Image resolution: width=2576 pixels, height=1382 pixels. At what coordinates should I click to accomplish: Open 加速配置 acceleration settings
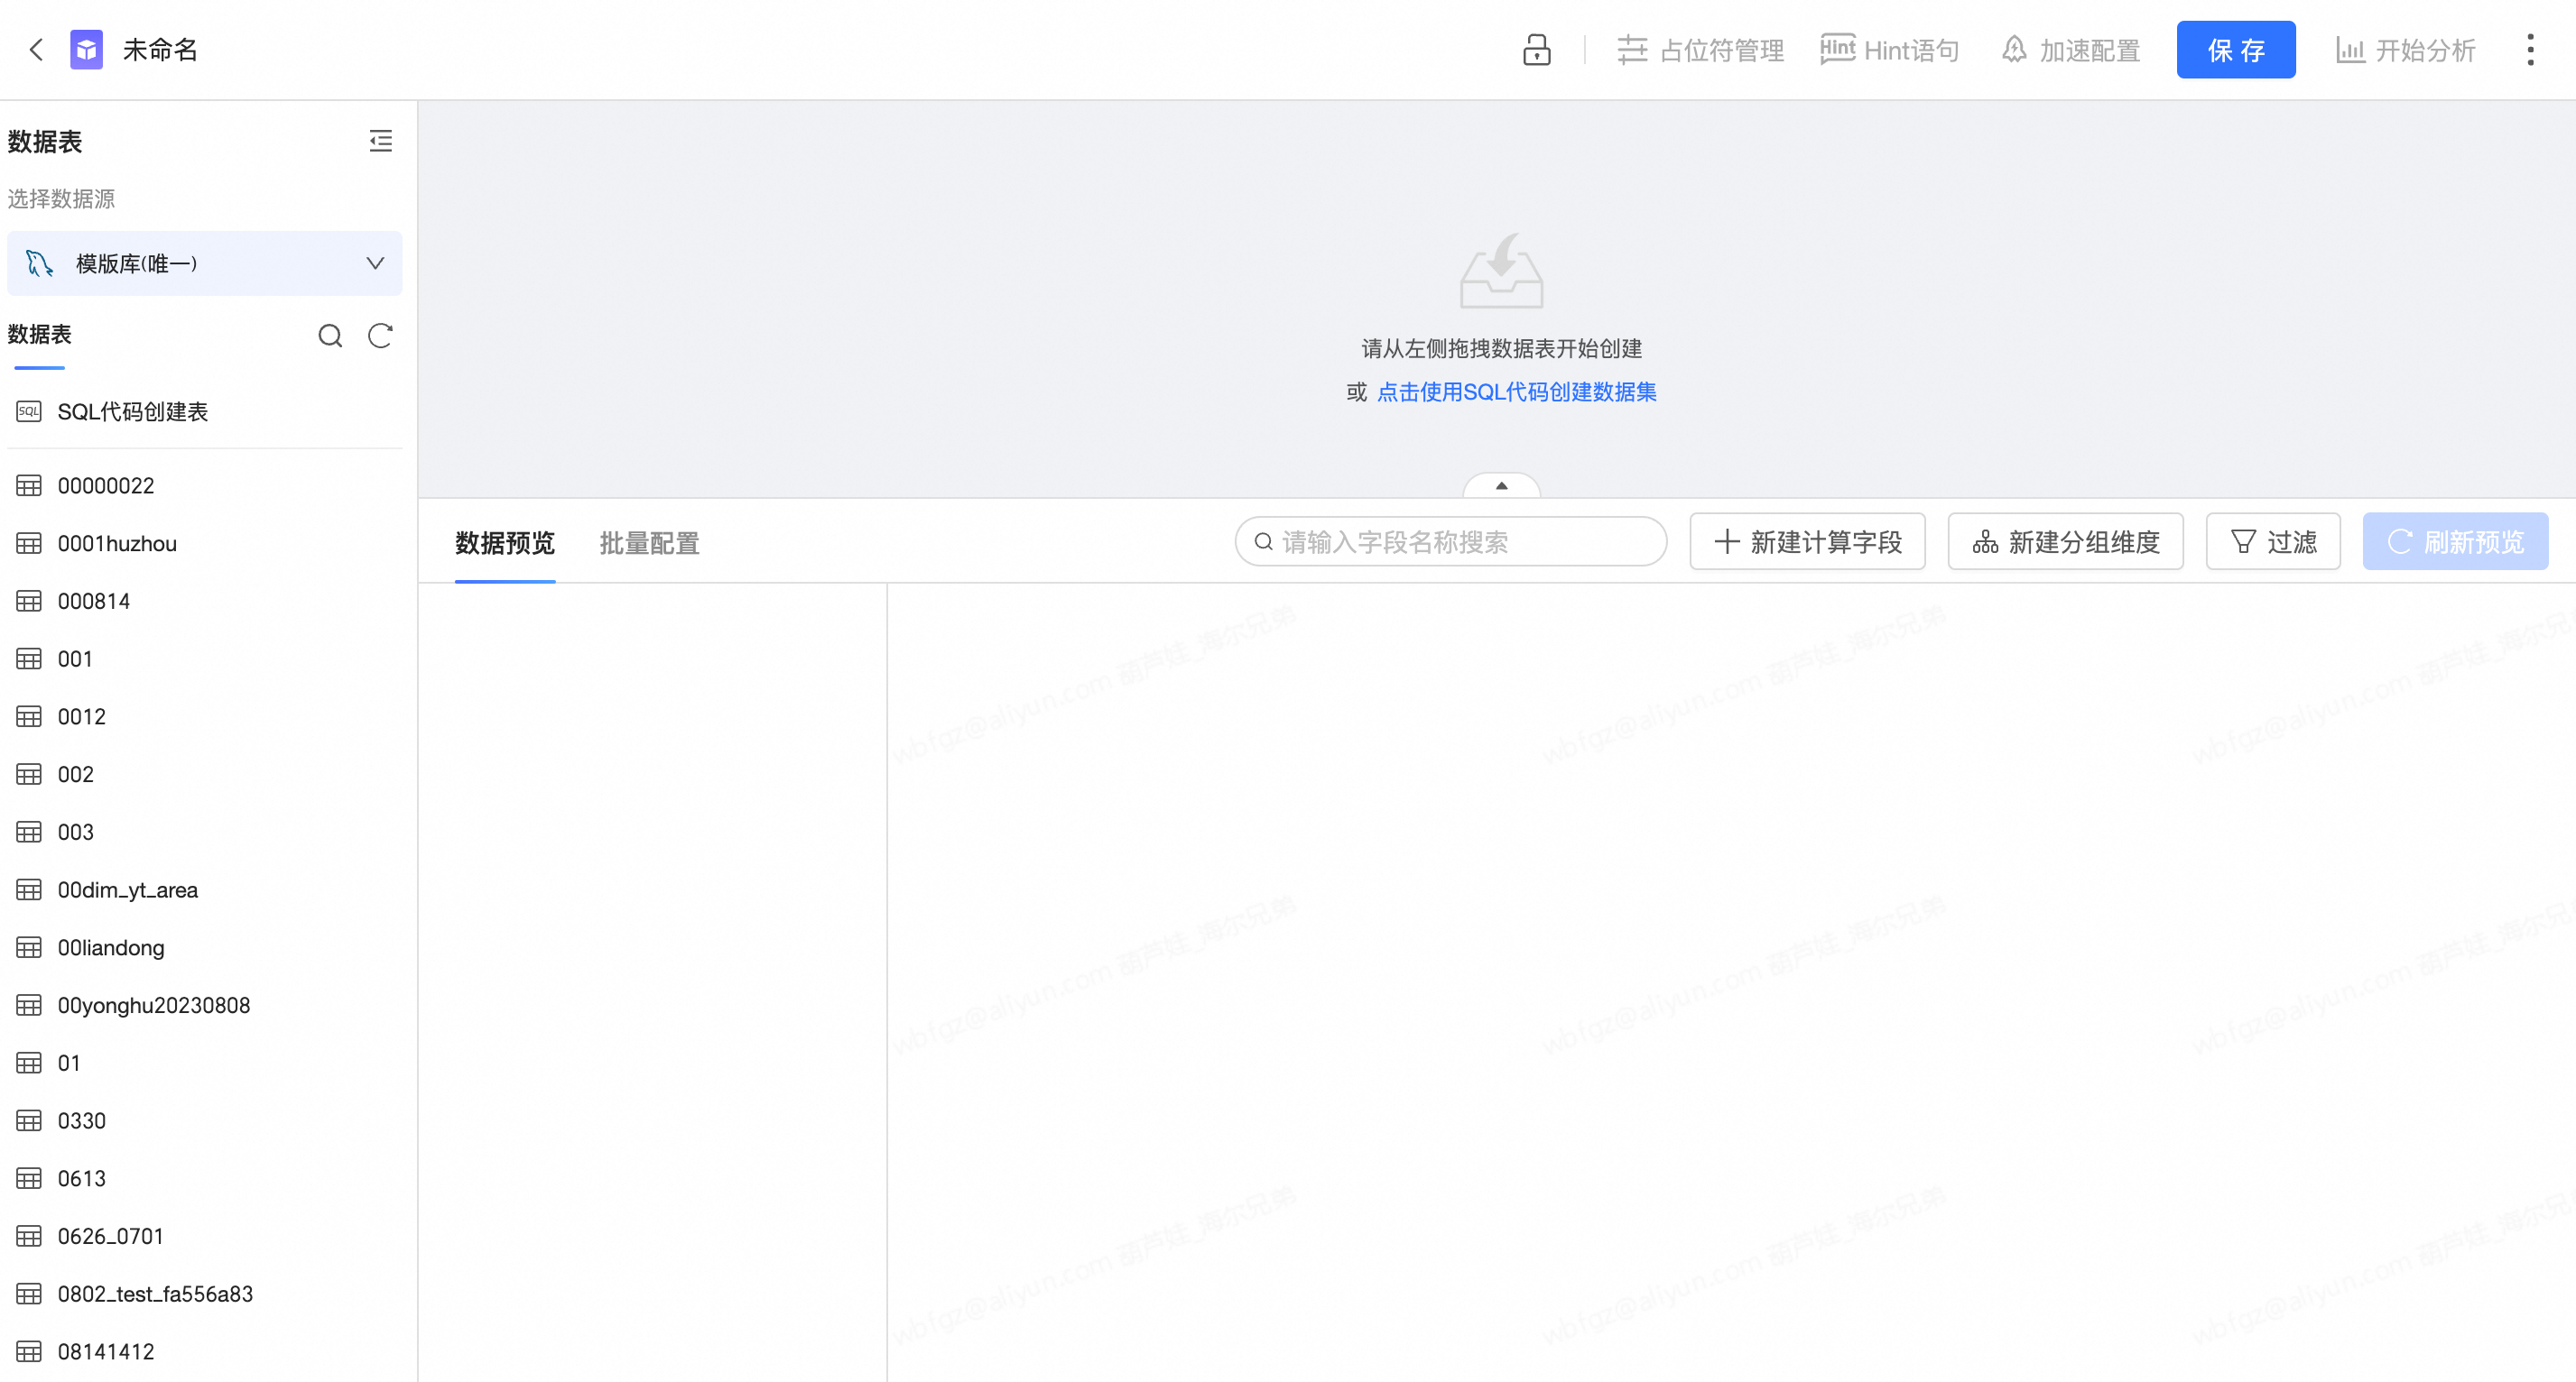[x=2070, y=50]
